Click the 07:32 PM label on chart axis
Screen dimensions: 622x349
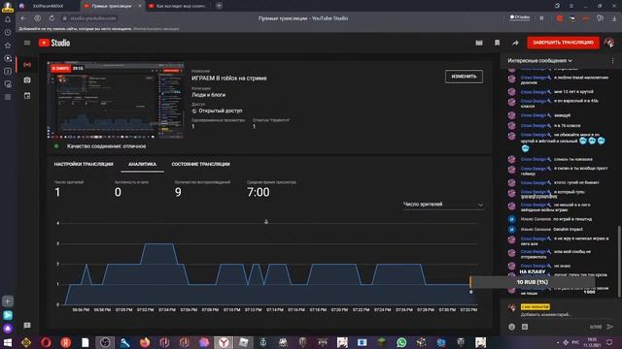pyautogui.click(x=468, y=310)
